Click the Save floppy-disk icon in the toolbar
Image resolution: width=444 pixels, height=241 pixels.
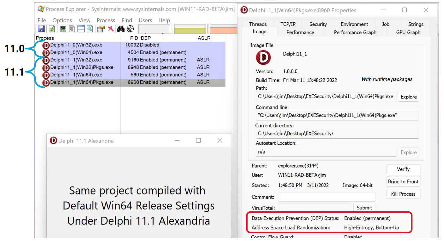point(41,29)
